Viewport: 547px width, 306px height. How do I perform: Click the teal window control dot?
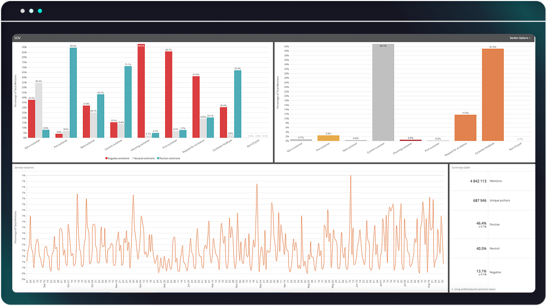[40, 11]
